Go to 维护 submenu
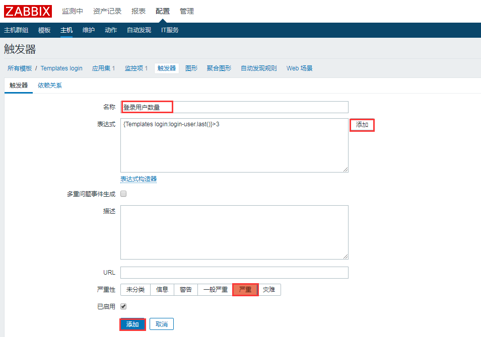The height and width of the screenshot is (337, 481). (x=88, y=30)
